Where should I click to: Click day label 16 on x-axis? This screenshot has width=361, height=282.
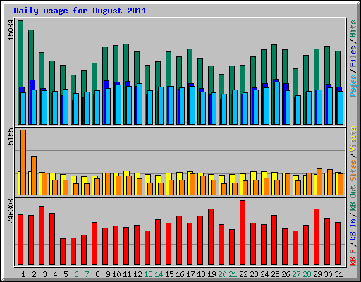180,274
